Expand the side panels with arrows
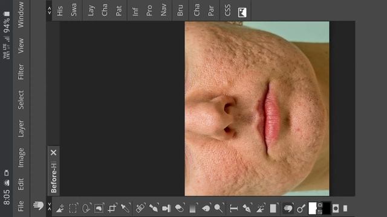Viewport: 387px width, 217px height. (x=50, y=10)
